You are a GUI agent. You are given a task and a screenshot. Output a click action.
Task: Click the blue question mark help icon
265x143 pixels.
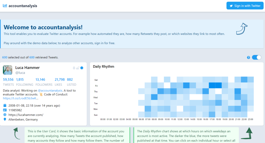pos(248,58)
